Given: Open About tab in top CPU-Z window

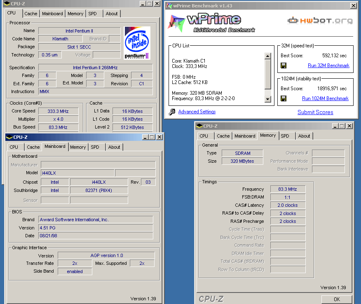Looking at the screenshot, I should click(112, 14).
